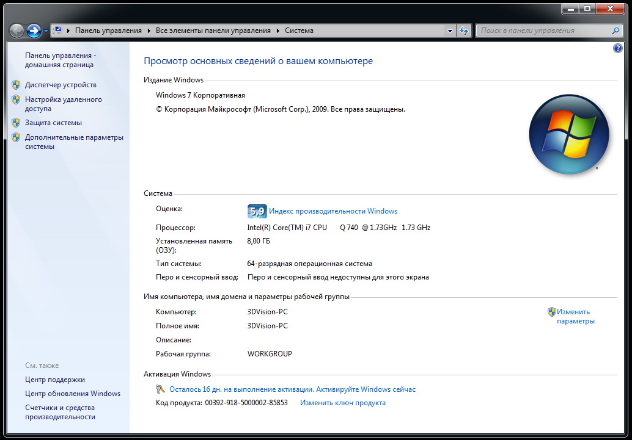Click the "Рабочая группа:" label
The height and width of the screenshot is (440, 632).
pyautogui.click(x=183, y=354)
